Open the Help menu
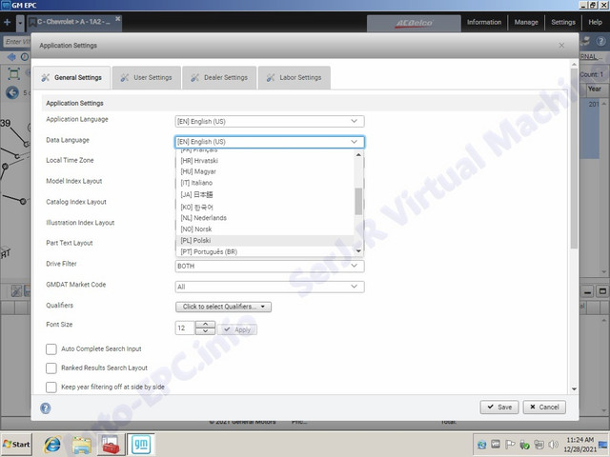This screenshot has height=457, width=610. click(x=595, y=22)
